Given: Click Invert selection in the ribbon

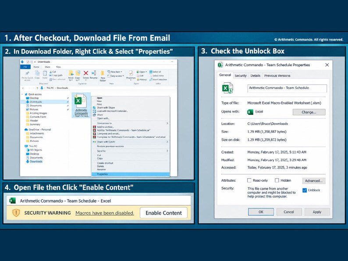Looking at the screenshot, I should pos(158,79).
